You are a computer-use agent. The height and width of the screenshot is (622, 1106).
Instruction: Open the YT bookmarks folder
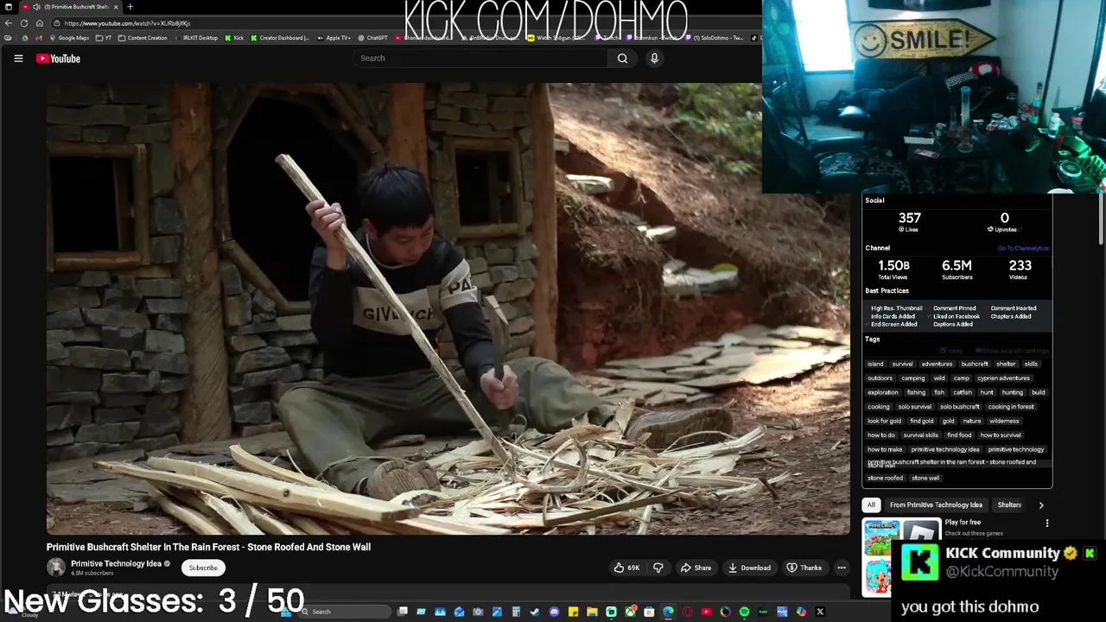[104, 38]
